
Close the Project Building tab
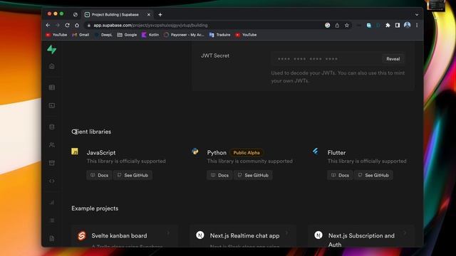pos(149,14)
